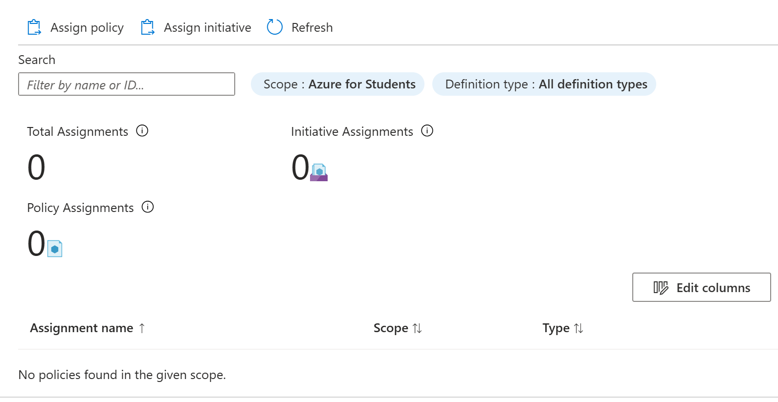The width and height of the screenshot is (778, 402).
Task: Click the policy assignments count icon
Action: pyautogui.click(x=55, y=249)
